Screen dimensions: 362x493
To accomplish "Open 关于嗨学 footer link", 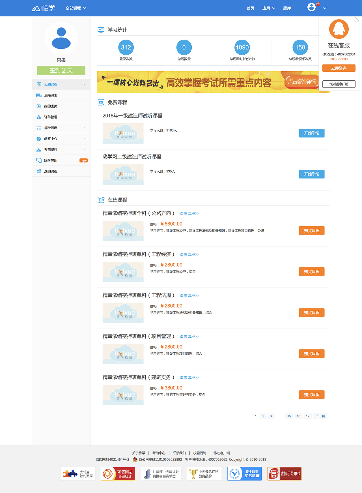I will pos(139,453).
